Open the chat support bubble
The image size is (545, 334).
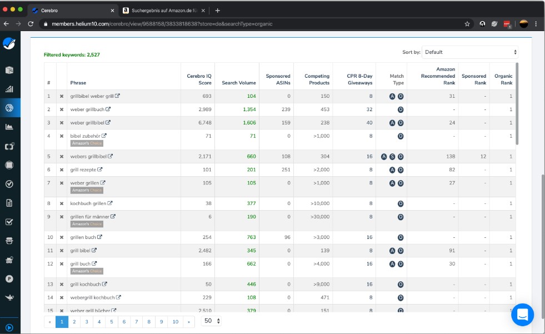[x=522, y=315]
